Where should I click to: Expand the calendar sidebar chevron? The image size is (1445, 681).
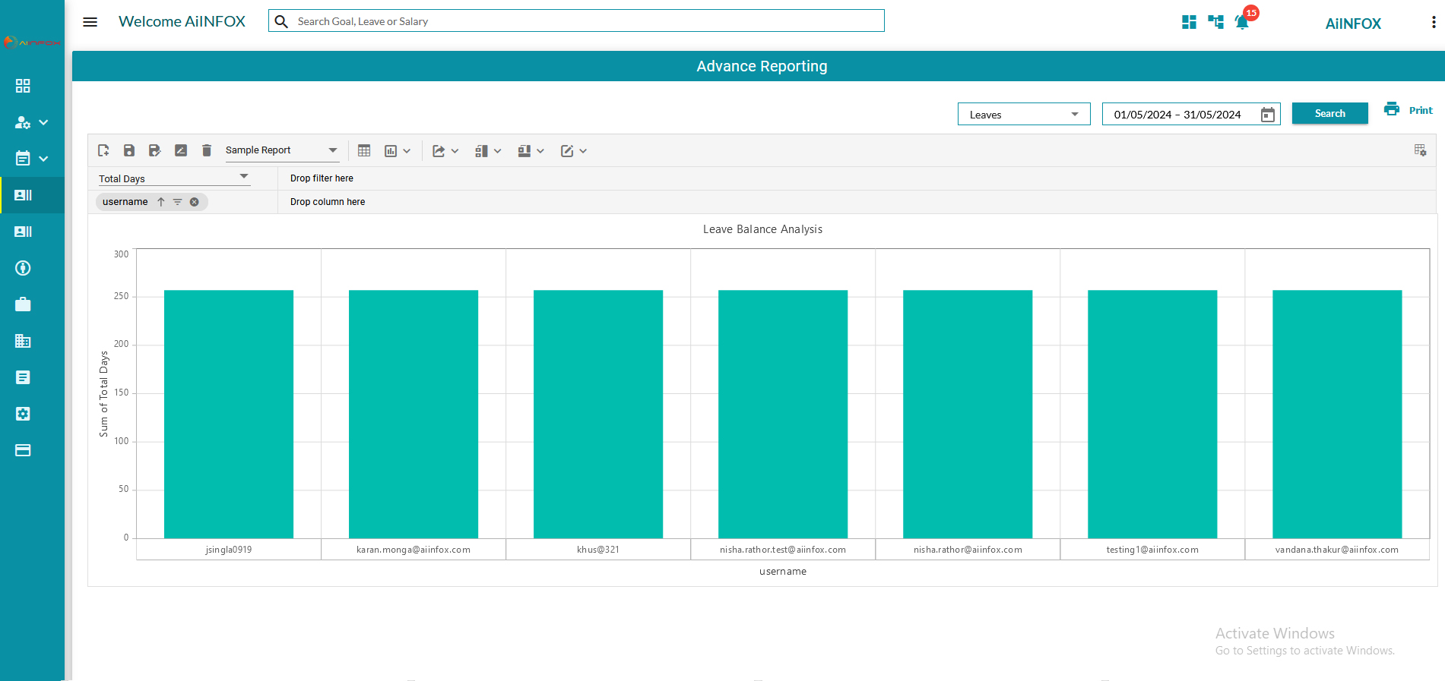coord(43,159)
